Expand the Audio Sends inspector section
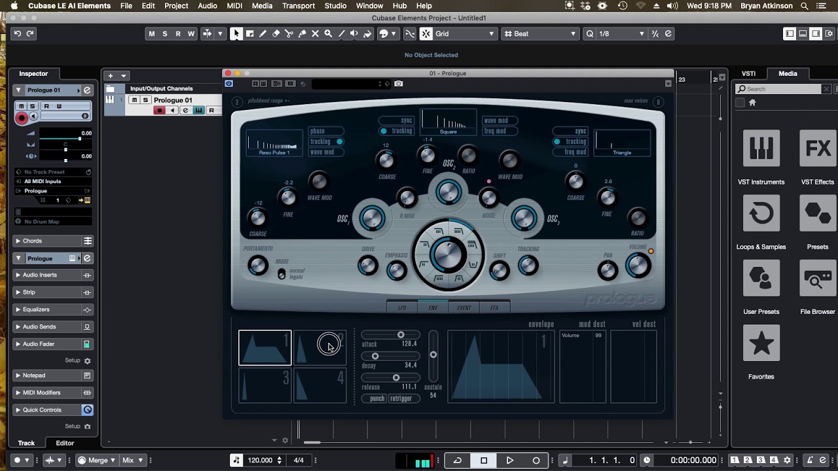 click(53, 326)
